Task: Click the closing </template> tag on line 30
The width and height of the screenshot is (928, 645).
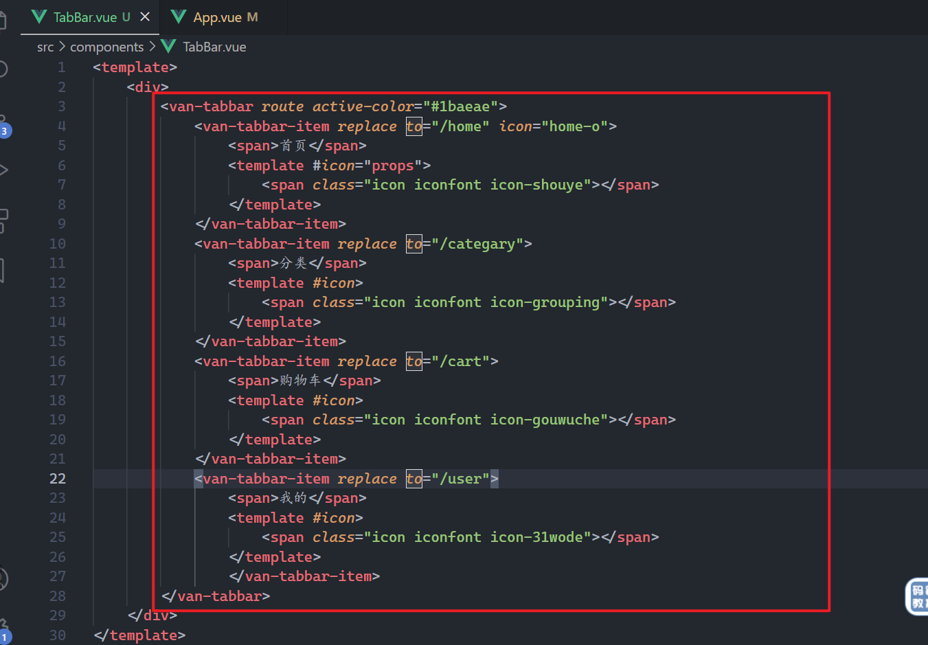Action: click(139, 635)
